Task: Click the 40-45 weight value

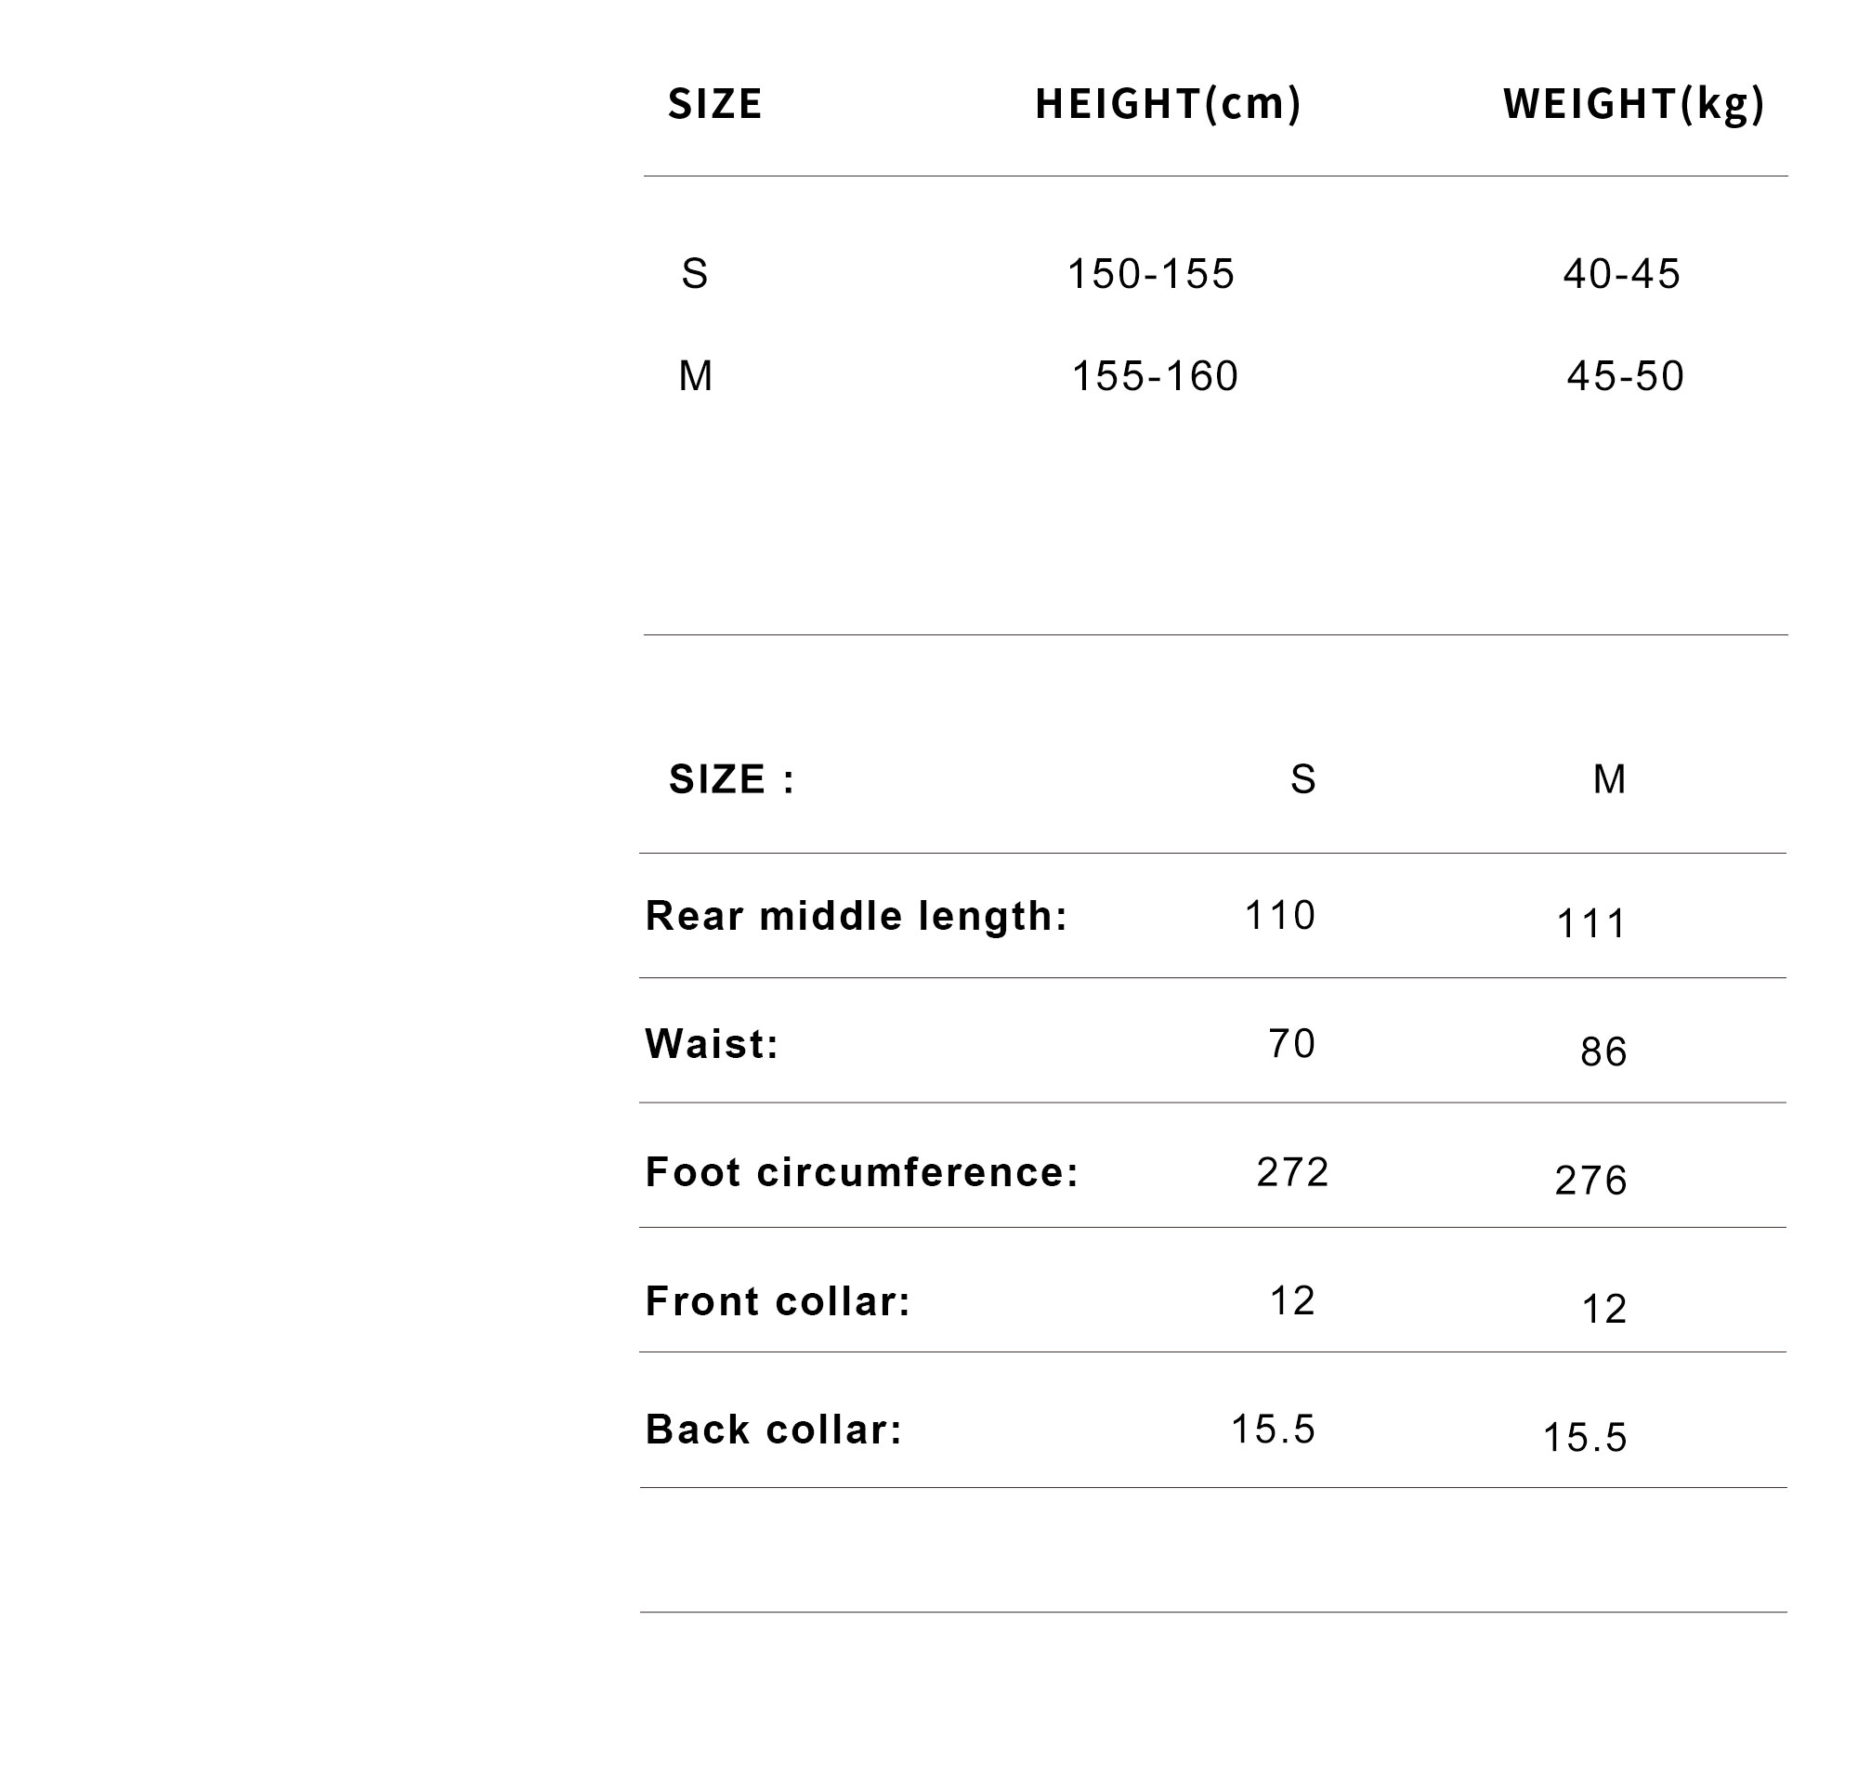Action: [1621, 275]
